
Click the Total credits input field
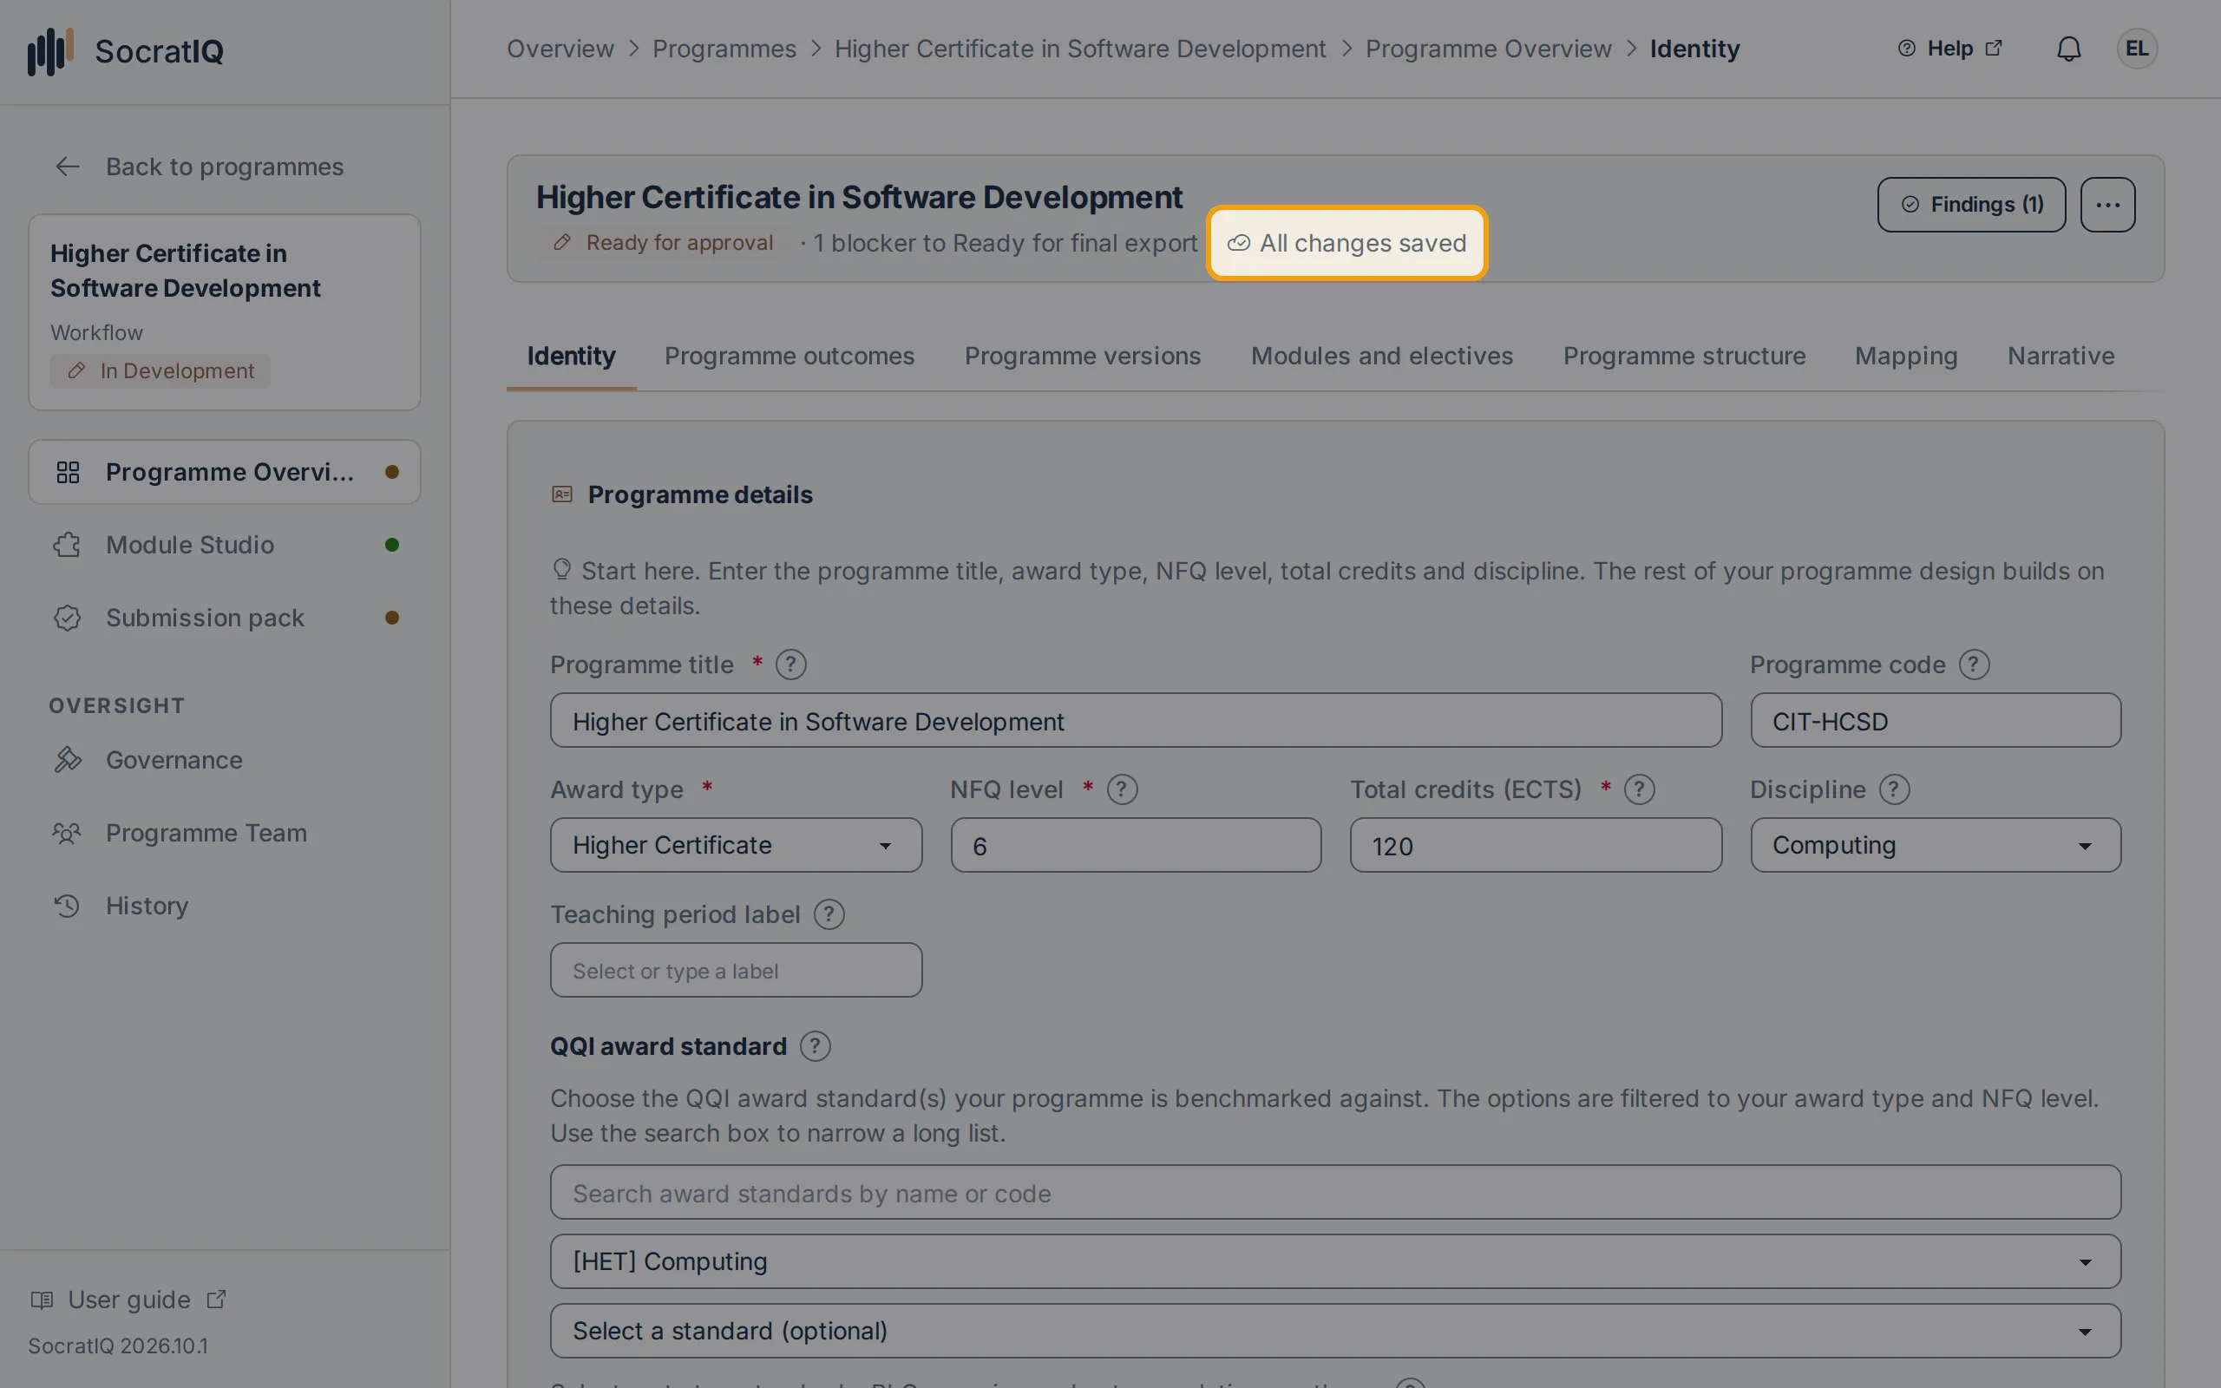pyautogui.click(x=1536, y=845)
